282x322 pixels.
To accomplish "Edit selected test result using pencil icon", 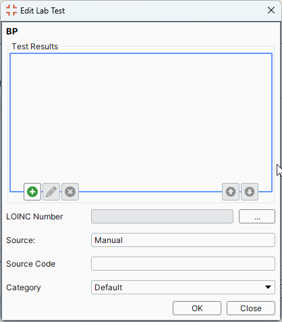I will coord(51,192).
